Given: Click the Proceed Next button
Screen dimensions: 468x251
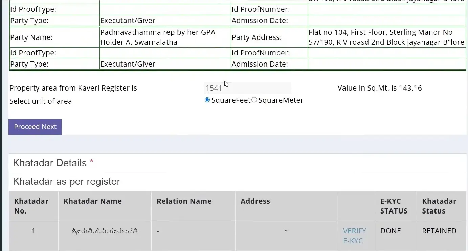Looking at the screenshot, I should click(x=35, y=127).
